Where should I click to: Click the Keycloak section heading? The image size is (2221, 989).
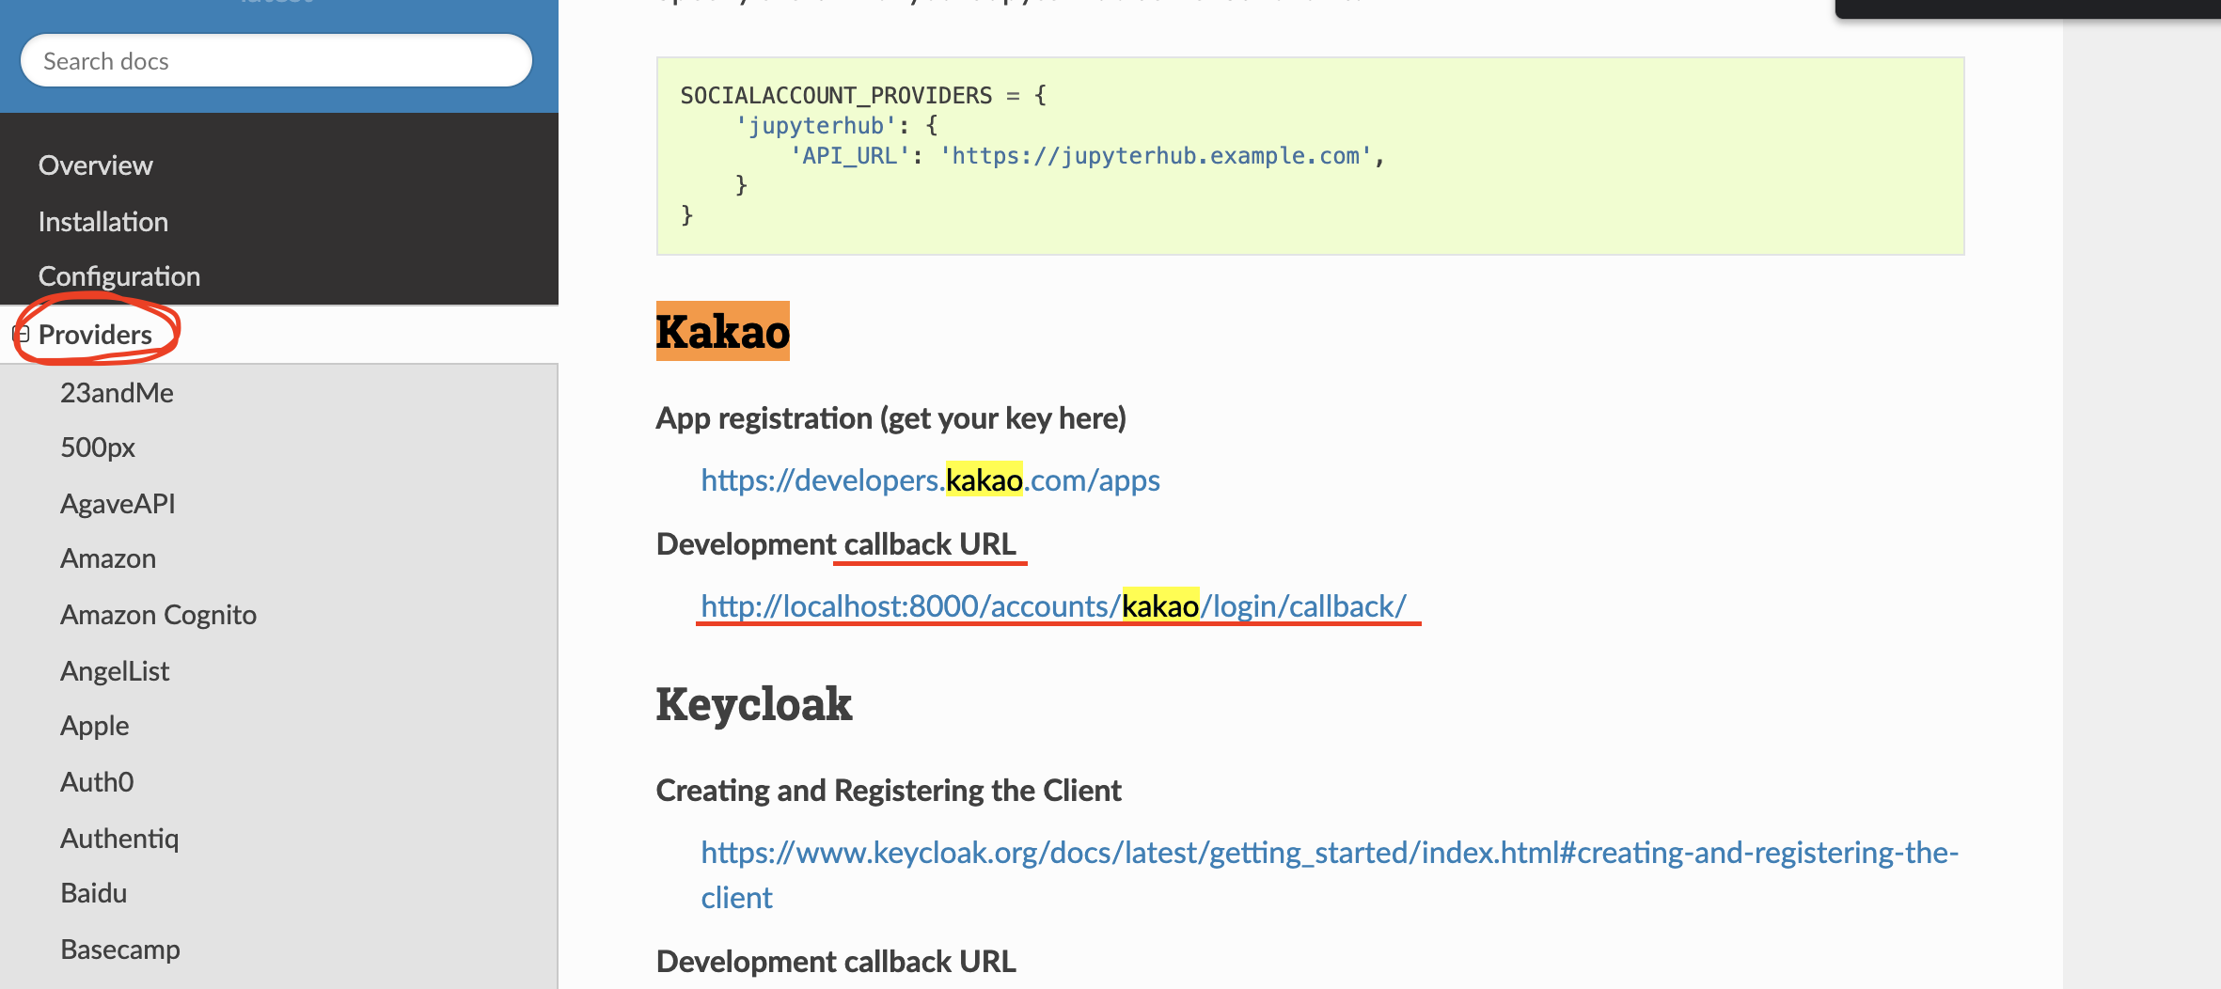click(x=754, y=704)
